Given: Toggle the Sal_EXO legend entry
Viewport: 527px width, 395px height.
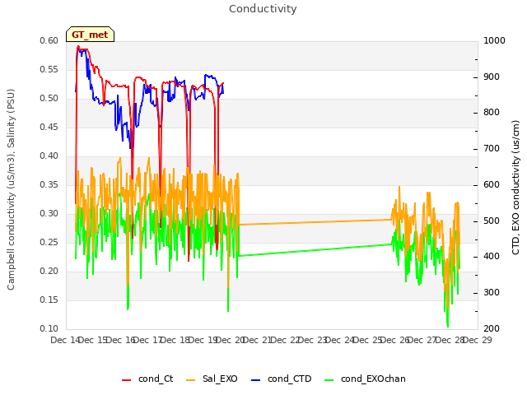Looking at the screenshot, I should coord(212,379).
